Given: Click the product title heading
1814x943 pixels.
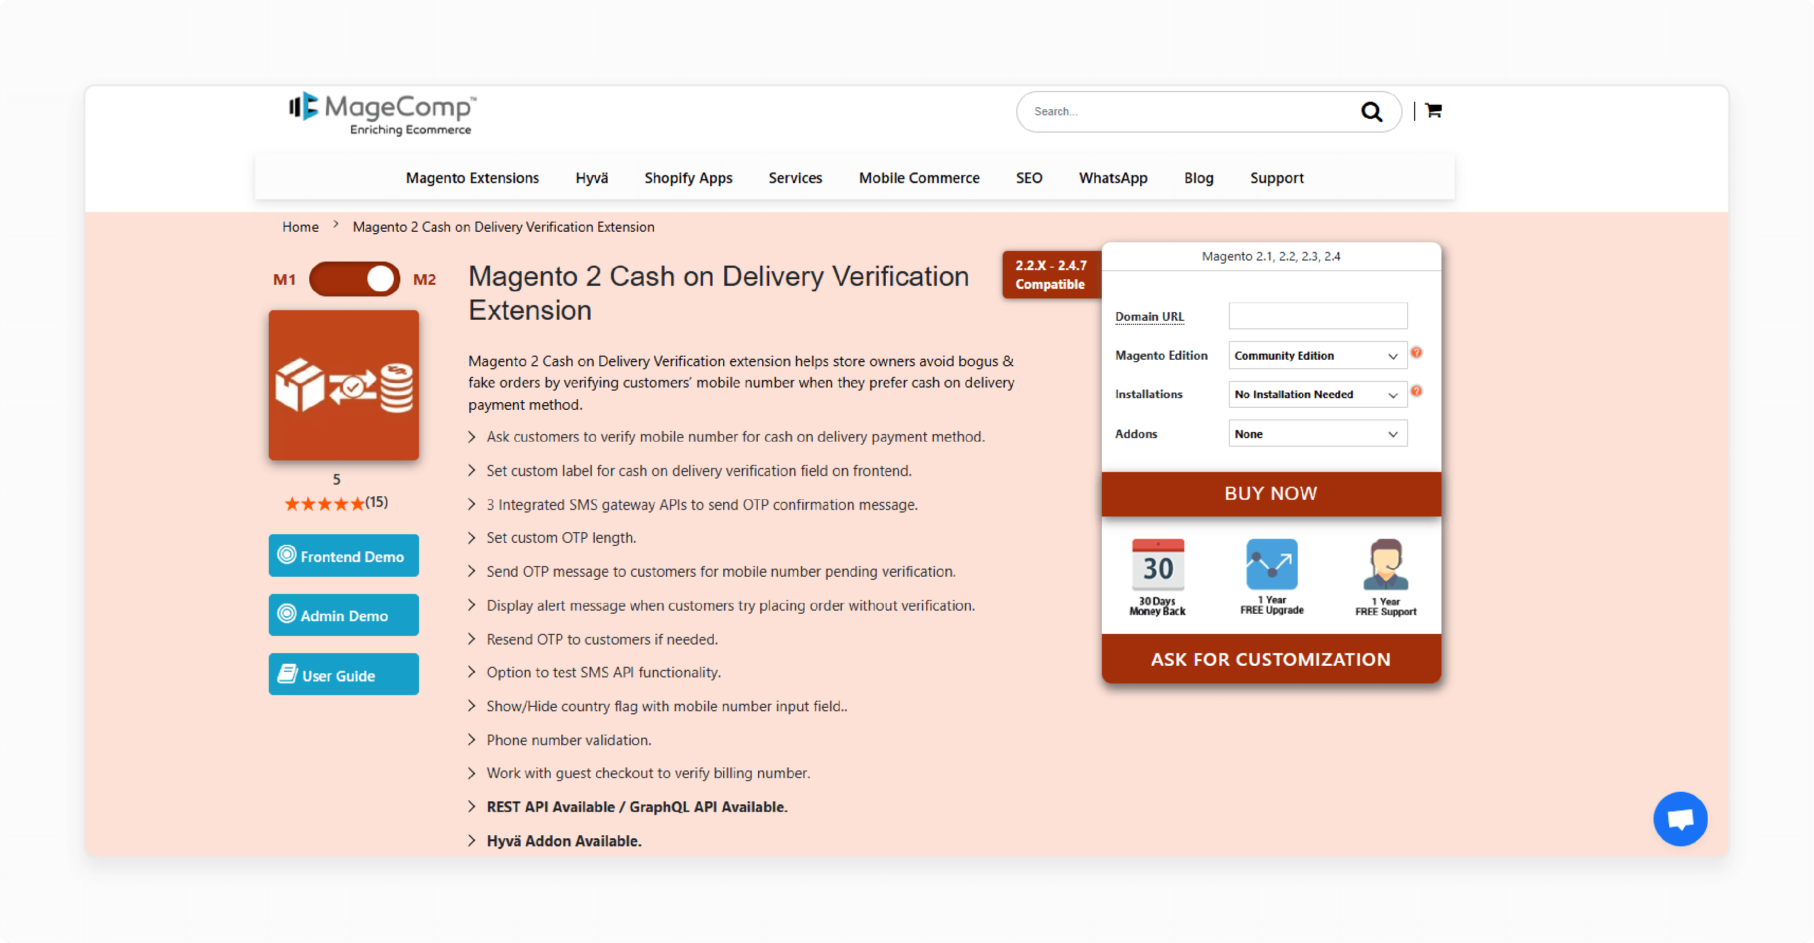Looking at the screenshot, I should point(718,293).
